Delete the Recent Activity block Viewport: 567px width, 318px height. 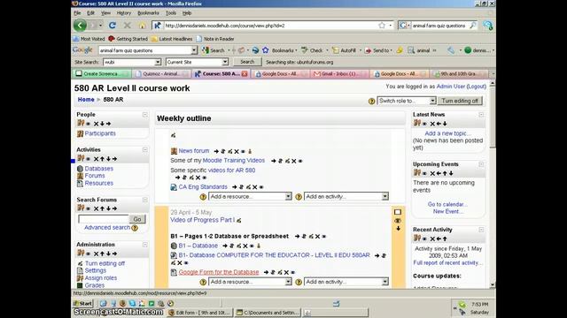pos(432,239)
